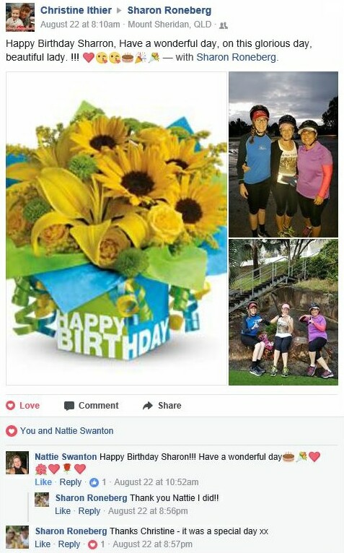Click the thumbs-up count icon on Nattie's comment
Viewport: 344px width, 553px height.
coord(94,482)
